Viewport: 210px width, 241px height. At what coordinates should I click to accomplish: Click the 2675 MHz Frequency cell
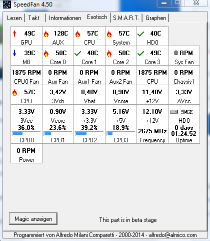pos(152,134)
